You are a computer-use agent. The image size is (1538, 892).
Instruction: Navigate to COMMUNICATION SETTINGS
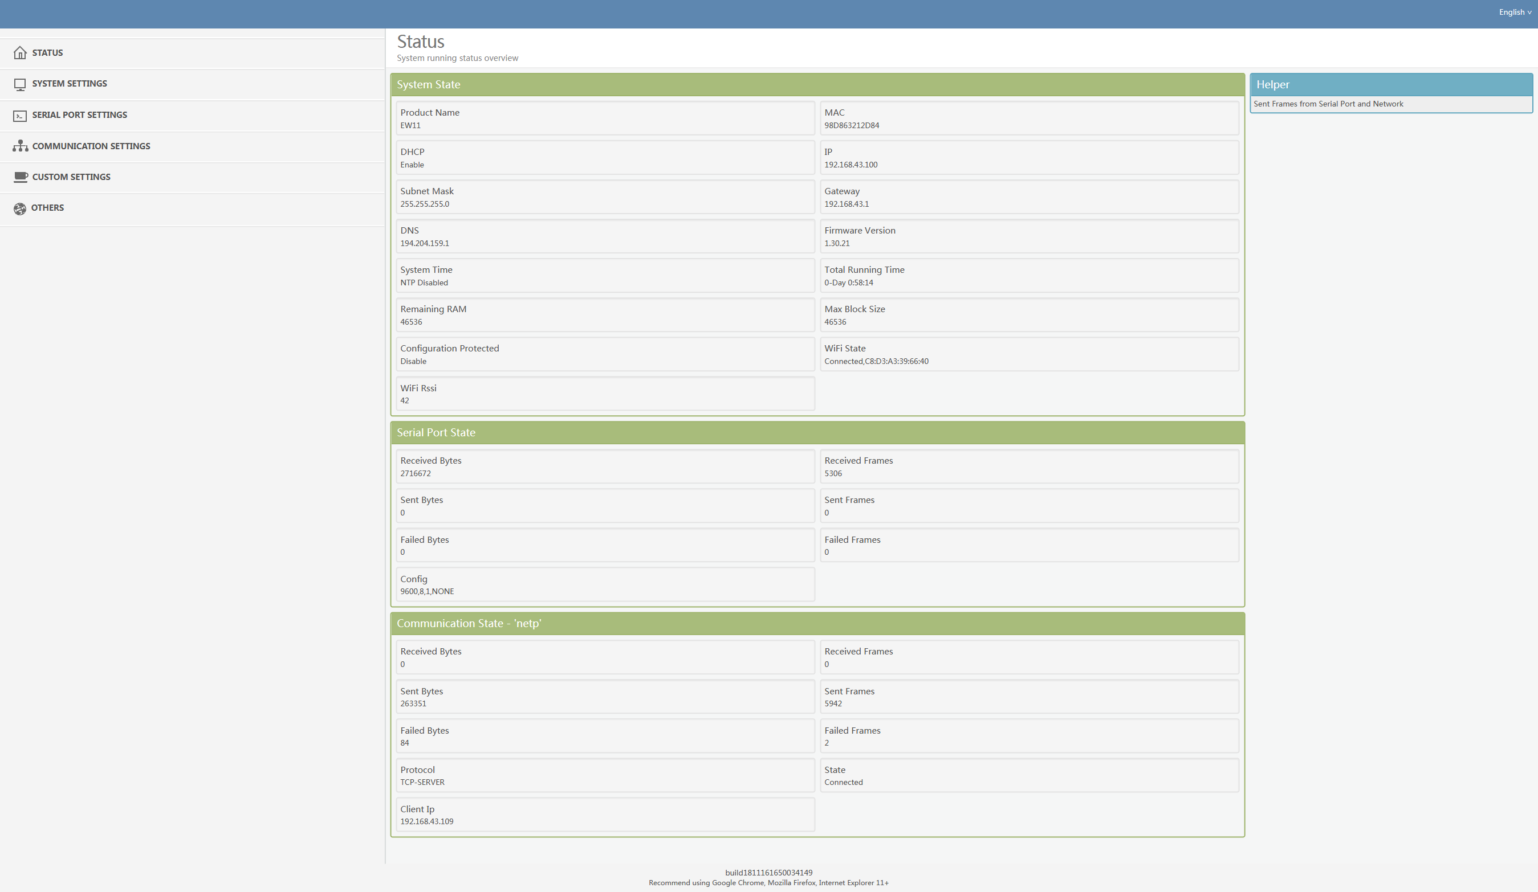(192, 146)
